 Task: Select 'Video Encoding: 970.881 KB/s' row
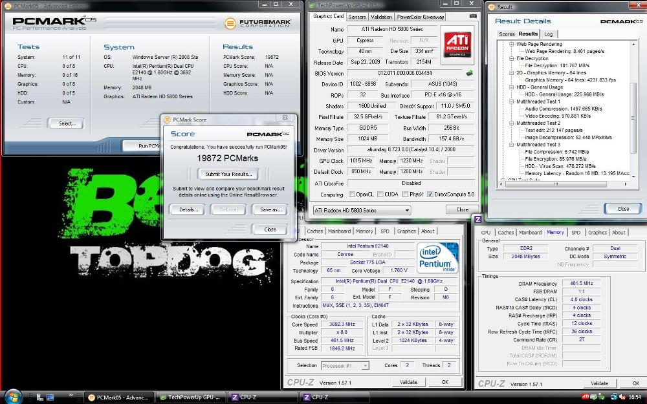[x=558, y=116]
